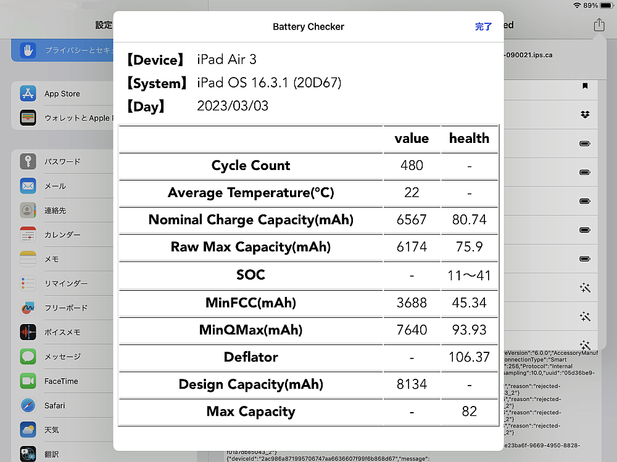Click the Cycle Count row label
The image size is (617, 462).
[251, 165]
